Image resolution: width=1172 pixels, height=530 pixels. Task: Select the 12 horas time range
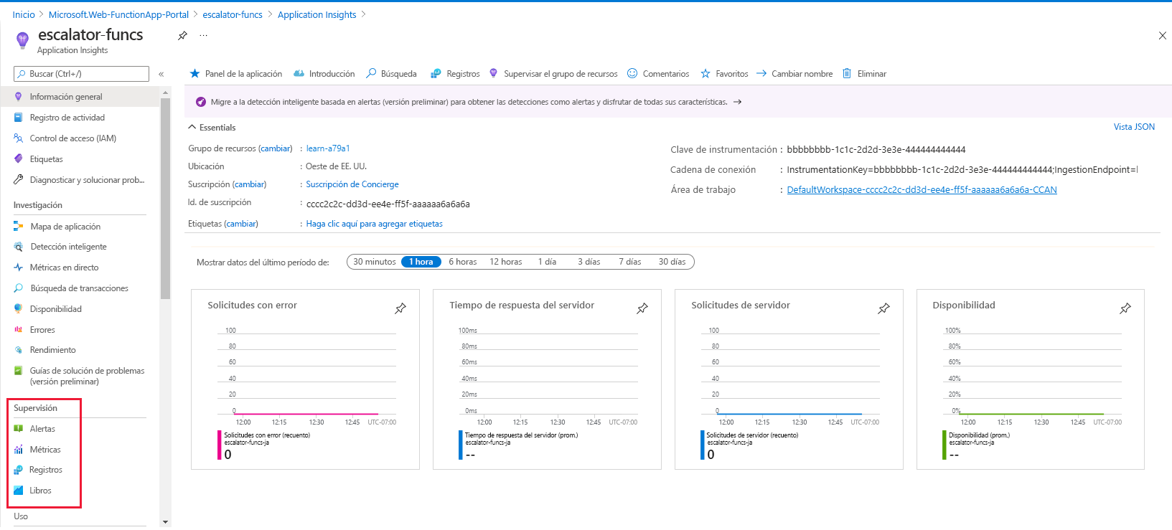point(506,262)
